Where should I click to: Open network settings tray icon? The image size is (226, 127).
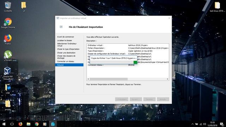(201, 124)
